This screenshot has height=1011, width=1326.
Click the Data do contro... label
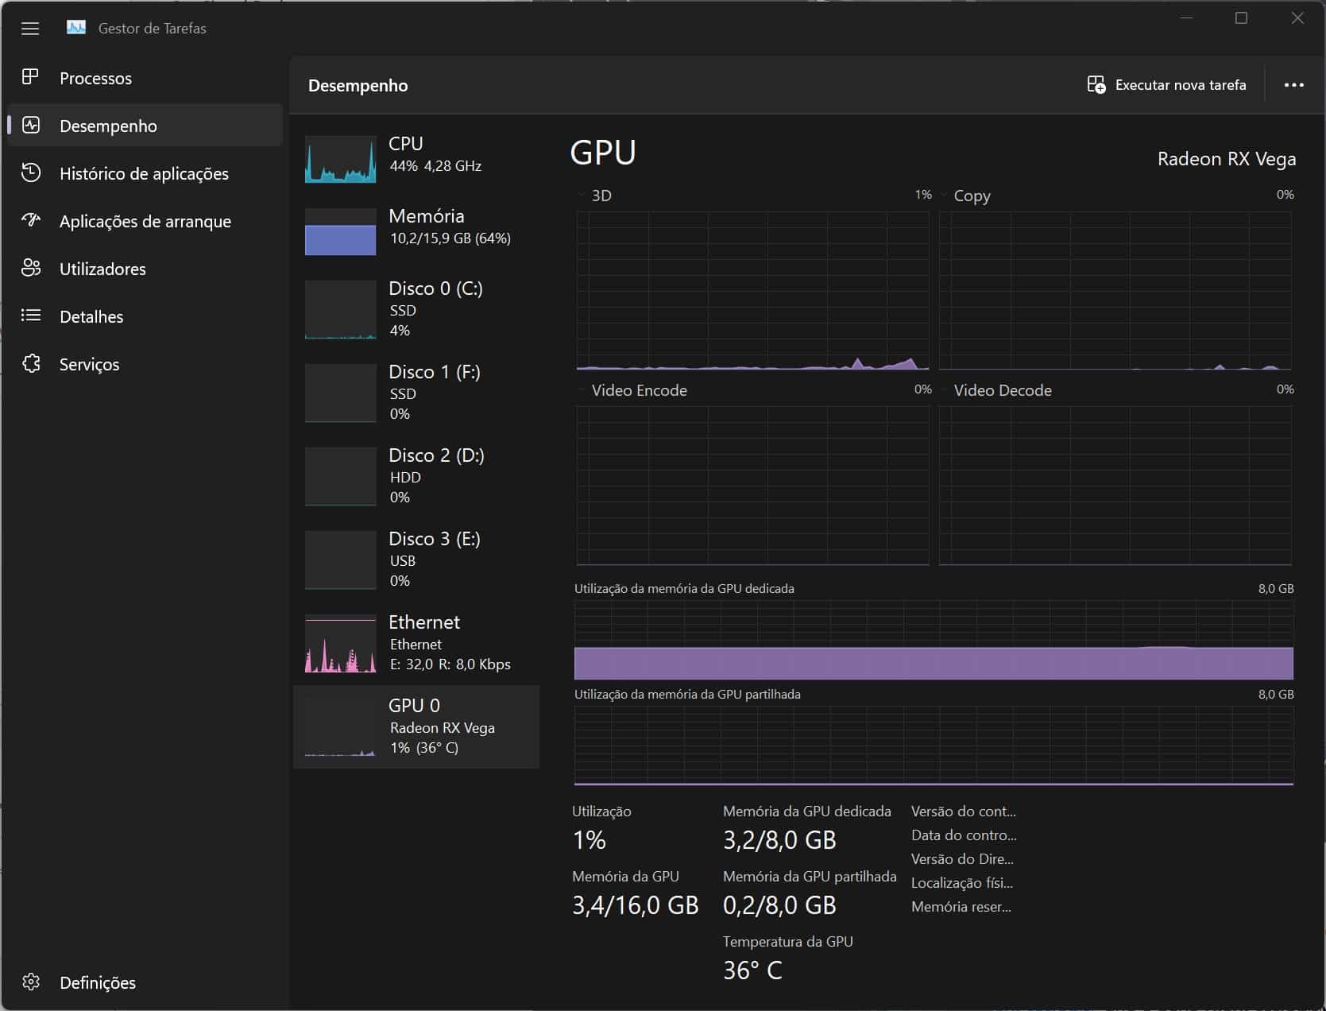coord(964,835)
